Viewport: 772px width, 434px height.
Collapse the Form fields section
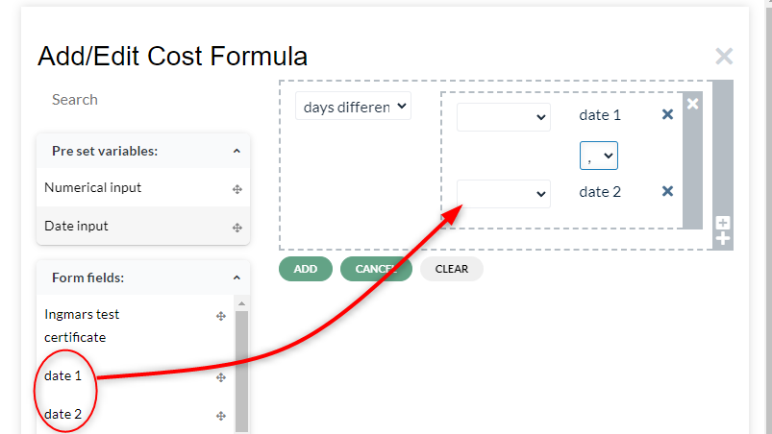coord(237,277)
